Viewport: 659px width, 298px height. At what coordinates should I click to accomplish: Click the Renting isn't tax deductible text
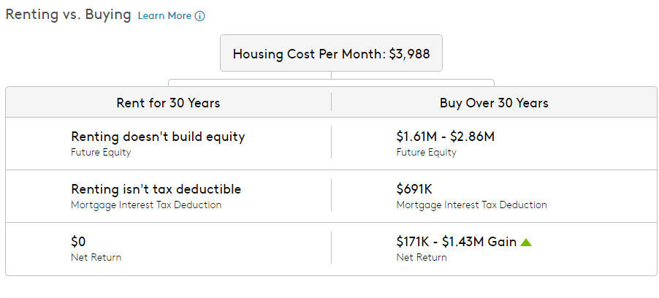156,189
